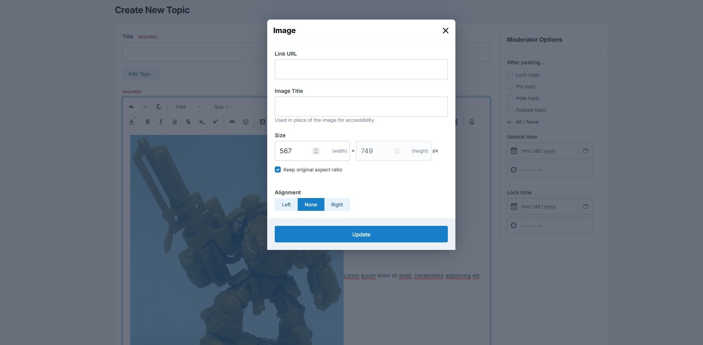
Task: Click the Remove Format icon
Action: coord(158,107)
